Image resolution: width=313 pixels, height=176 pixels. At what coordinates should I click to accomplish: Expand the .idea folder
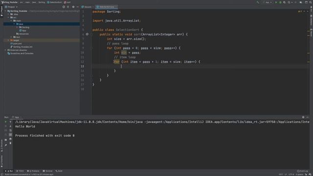[8, 14]
